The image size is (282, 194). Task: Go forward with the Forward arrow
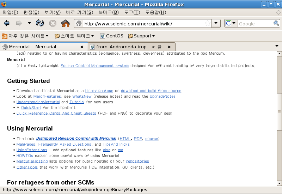click(19, 23)
